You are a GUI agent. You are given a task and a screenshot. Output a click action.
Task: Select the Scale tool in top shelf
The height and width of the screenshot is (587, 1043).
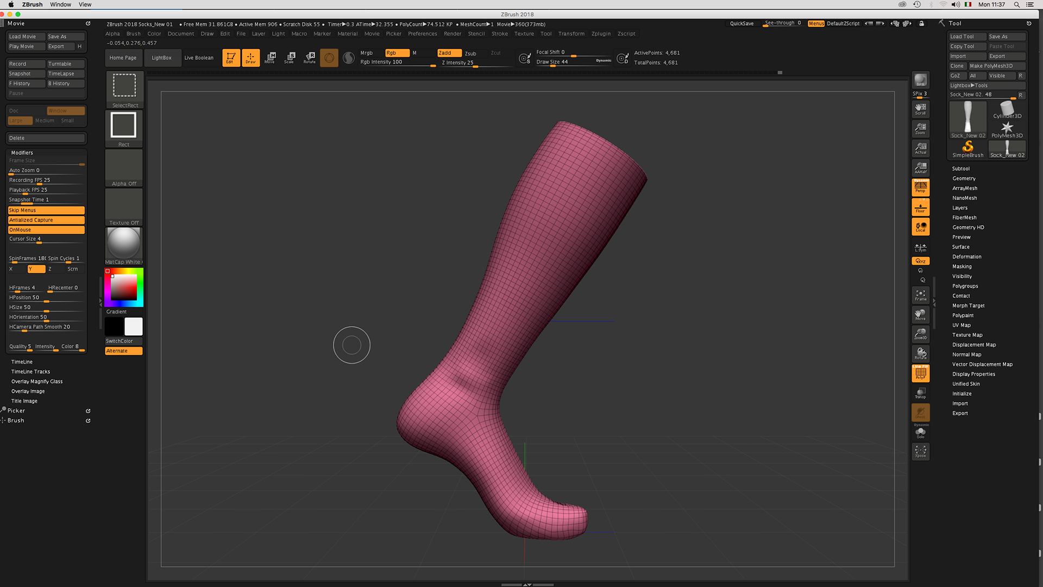pos(290,58)
